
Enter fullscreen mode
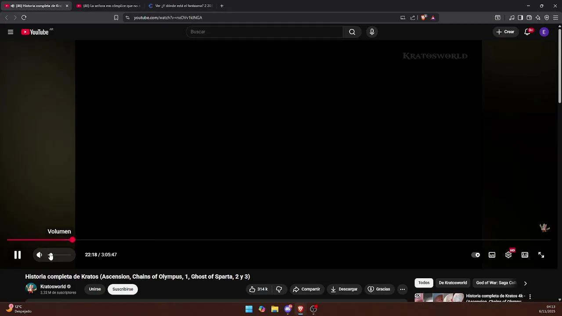[x=541, y=255]
